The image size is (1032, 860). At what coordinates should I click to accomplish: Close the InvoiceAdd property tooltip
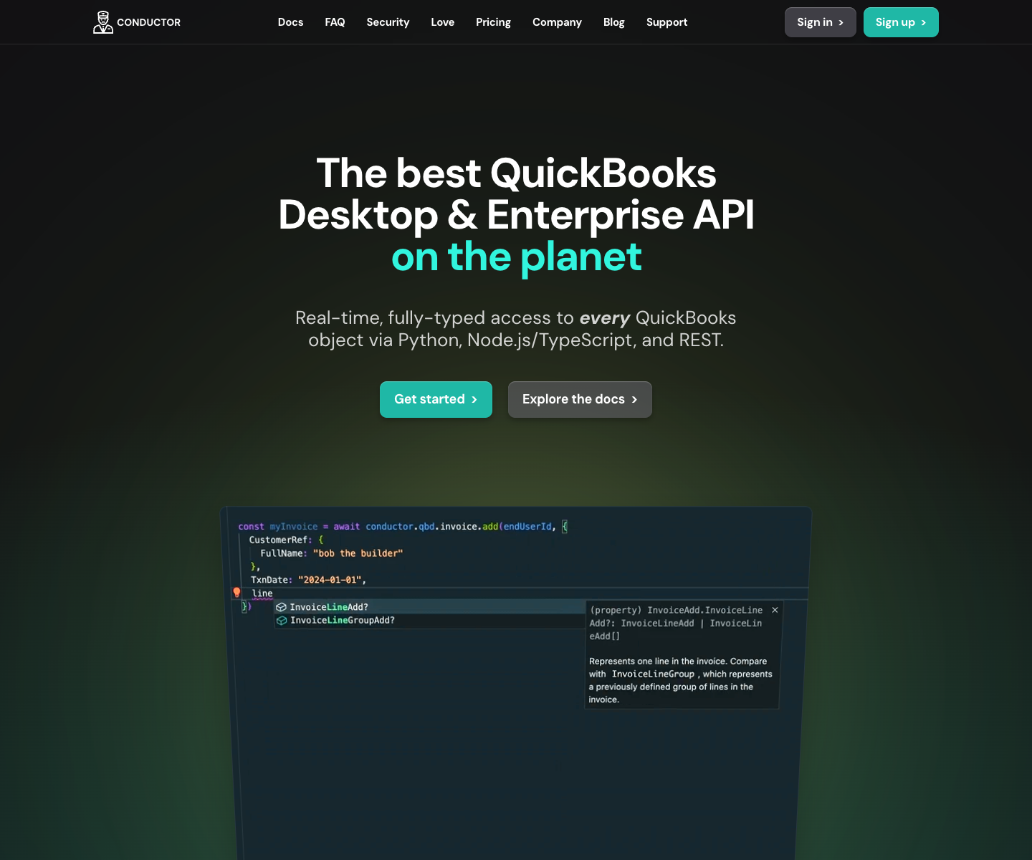[775, 610]
